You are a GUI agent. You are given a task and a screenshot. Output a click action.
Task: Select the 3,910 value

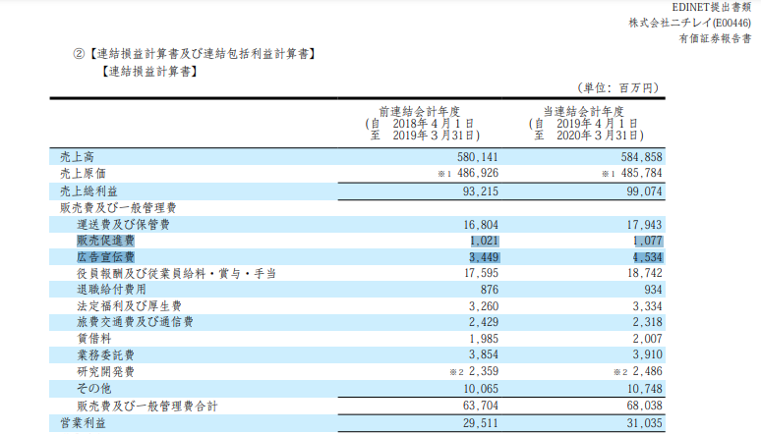click(x=647, y=355)
